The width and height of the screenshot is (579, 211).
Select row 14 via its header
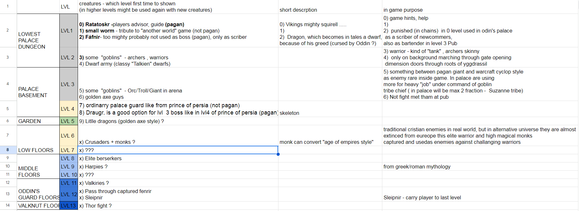[8, 205]
